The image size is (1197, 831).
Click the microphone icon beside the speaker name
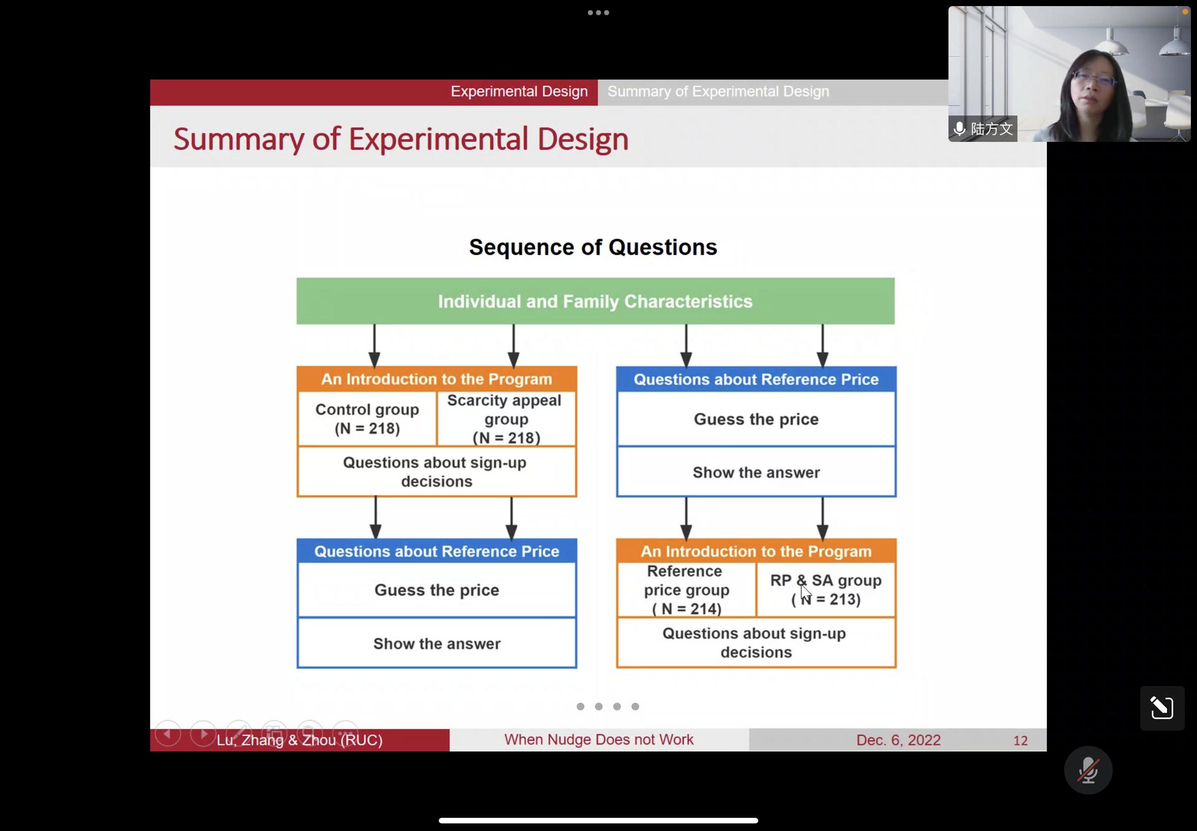pyautogui.click(x=959, y=129)
